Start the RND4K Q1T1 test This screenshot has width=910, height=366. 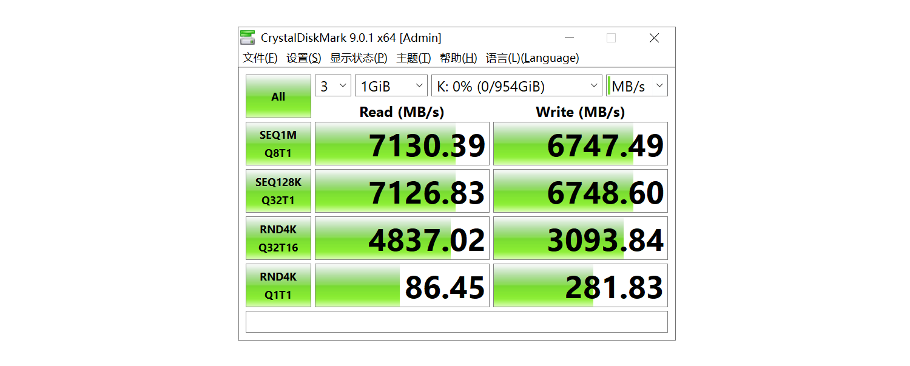pyautogui.click(x=278, y=285)
